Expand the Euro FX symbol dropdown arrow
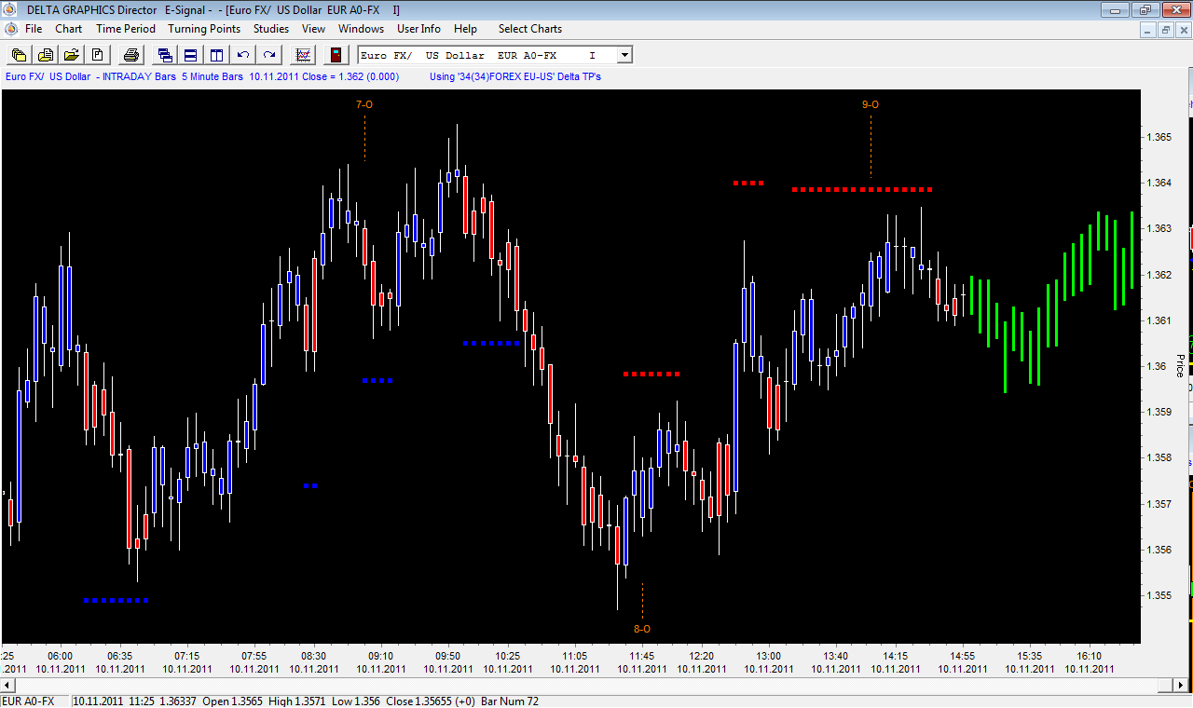This screenshot has height=708, width=1193. (x=624, y=56)
